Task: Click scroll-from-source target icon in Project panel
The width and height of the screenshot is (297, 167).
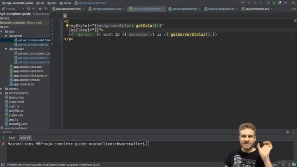Action: pos(28,9)
